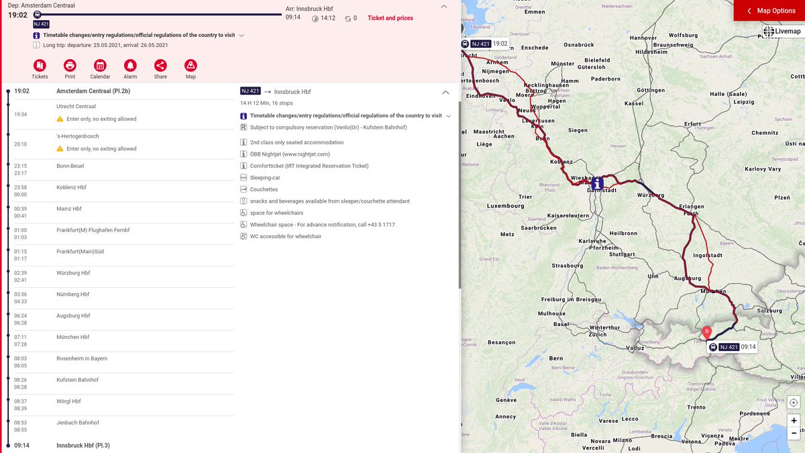Viewport: 805px width, 453px height.
Task: Click the details panel vertical scrollbar
Action: pos(459,195)
